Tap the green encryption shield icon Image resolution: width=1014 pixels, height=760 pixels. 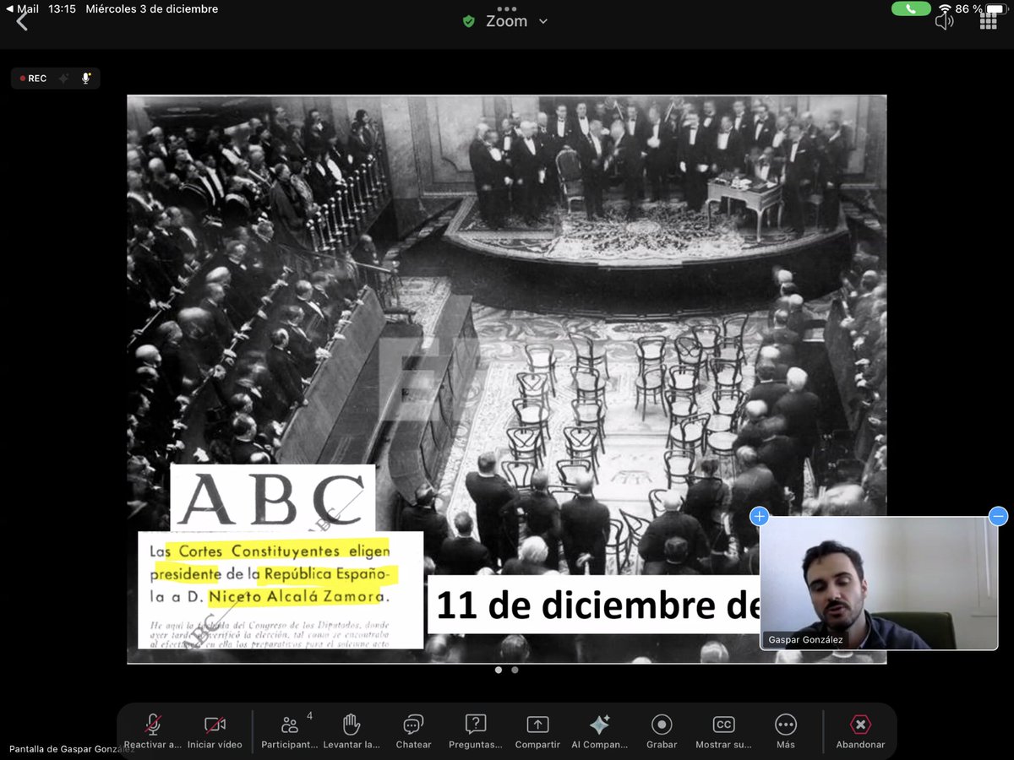pos(469,22)
